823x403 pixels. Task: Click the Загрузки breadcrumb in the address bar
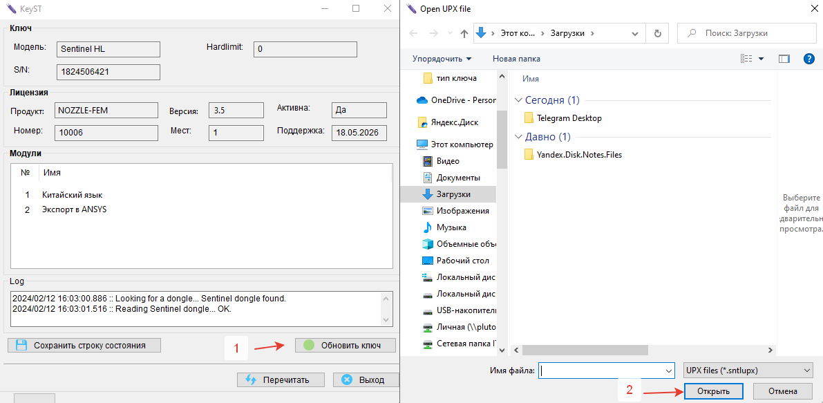567,33
